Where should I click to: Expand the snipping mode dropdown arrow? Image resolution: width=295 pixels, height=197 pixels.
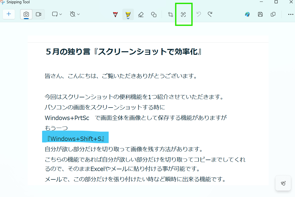click(61, 14)
